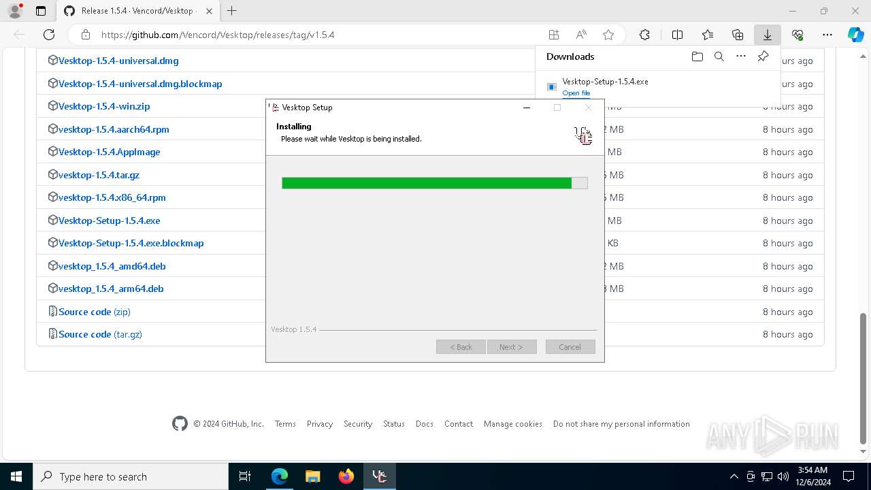Screen dimensions: 871x490
Task: Toggle split screen view
Action: click(678, 35)
